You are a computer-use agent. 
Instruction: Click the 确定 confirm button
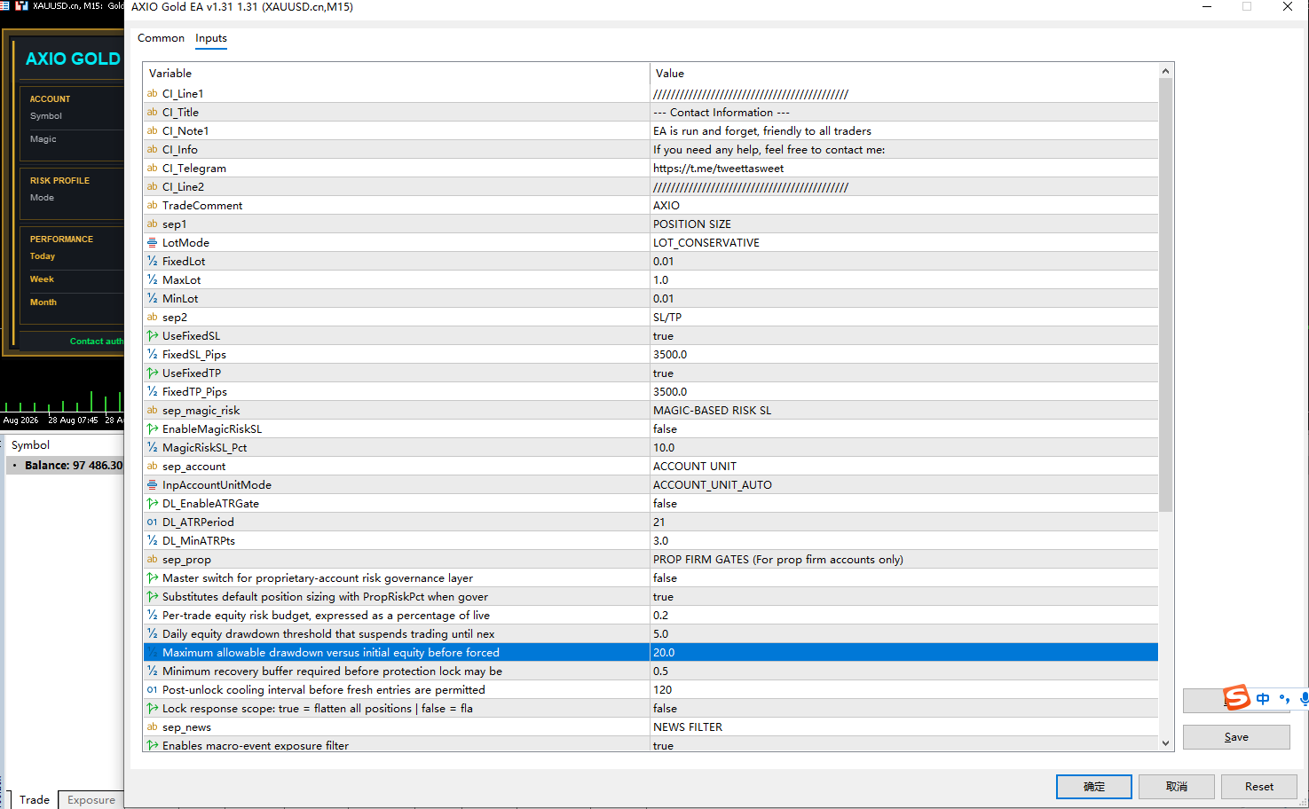click(x=1093, y=786)
